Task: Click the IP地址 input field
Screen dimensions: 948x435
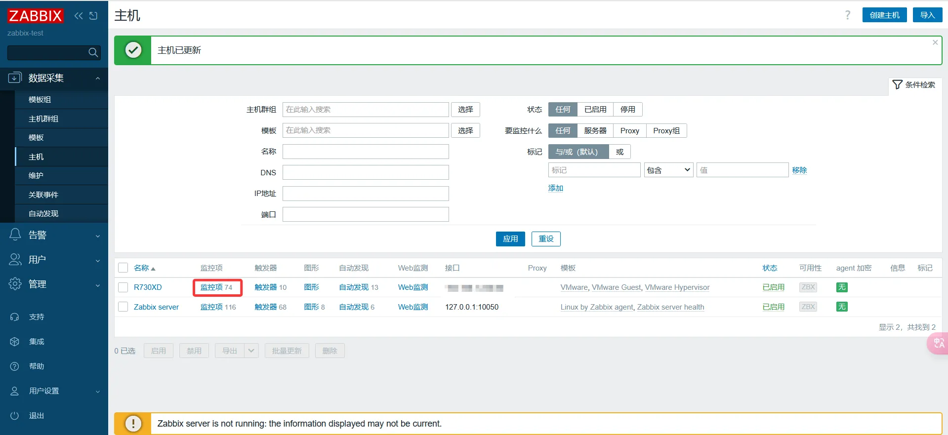Action: click(366, 194)
